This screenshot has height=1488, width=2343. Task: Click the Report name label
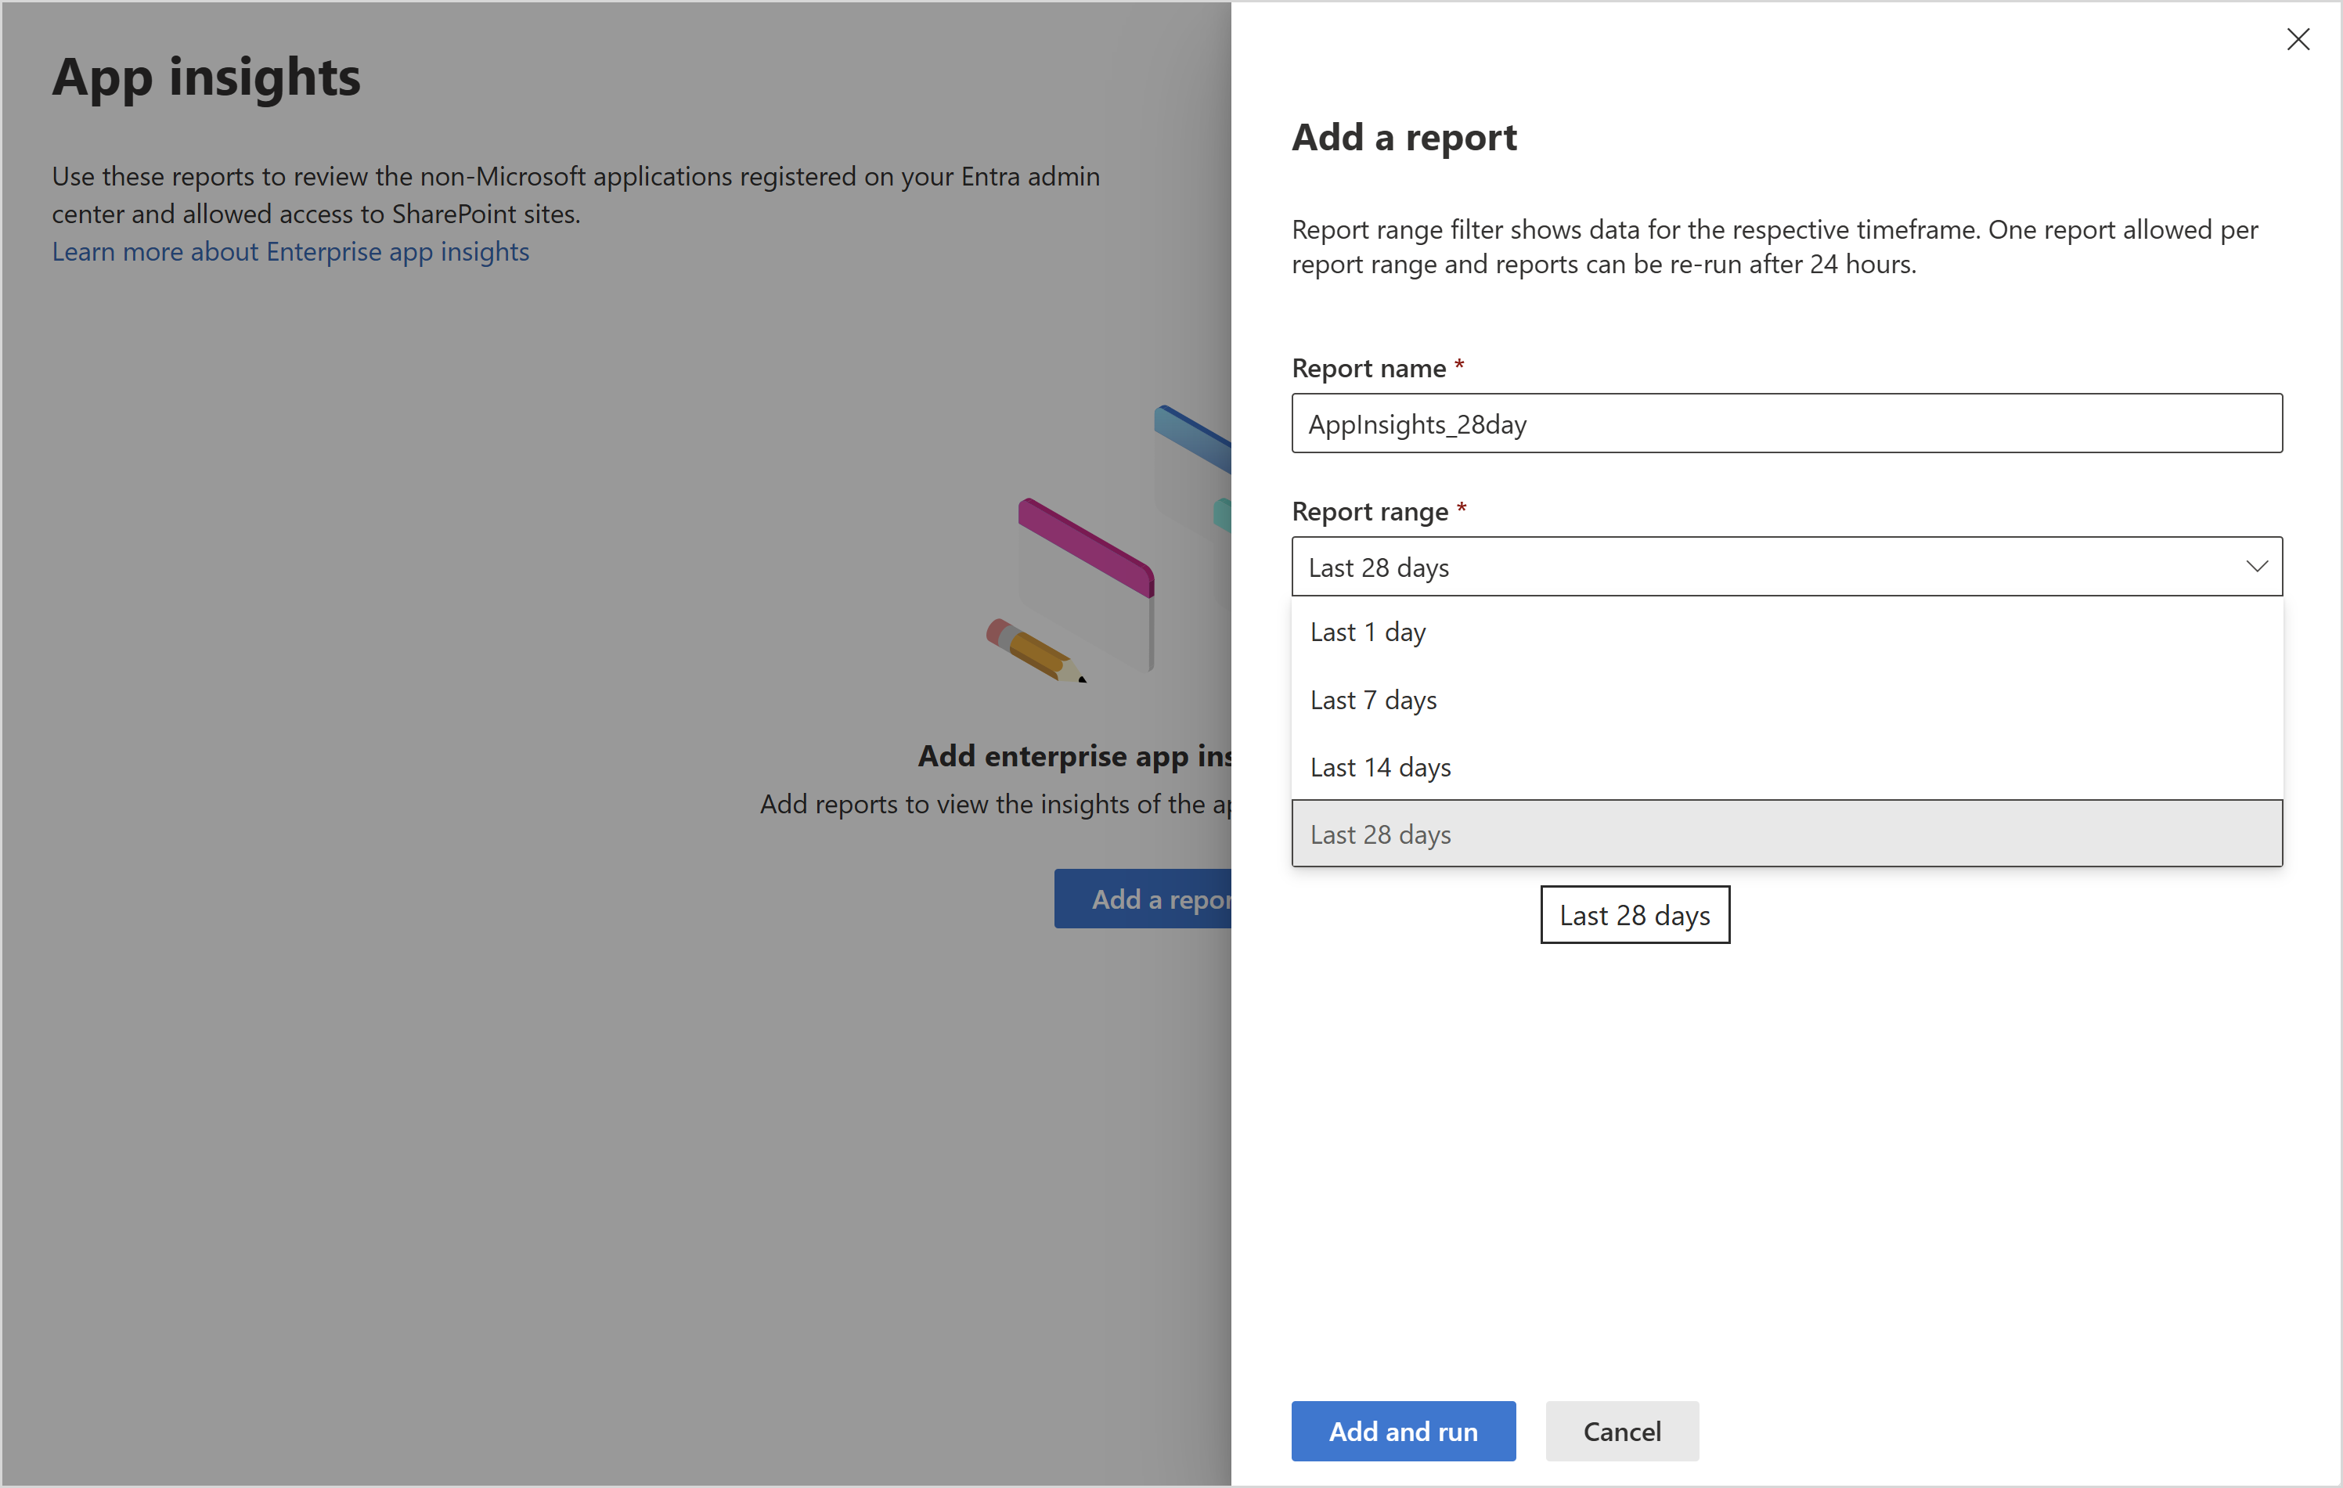1368,368
